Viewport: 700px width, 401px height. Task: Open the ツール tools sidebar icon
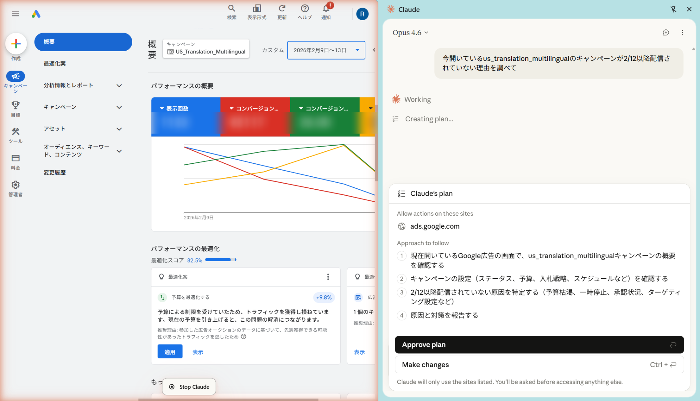coord(15,132)
